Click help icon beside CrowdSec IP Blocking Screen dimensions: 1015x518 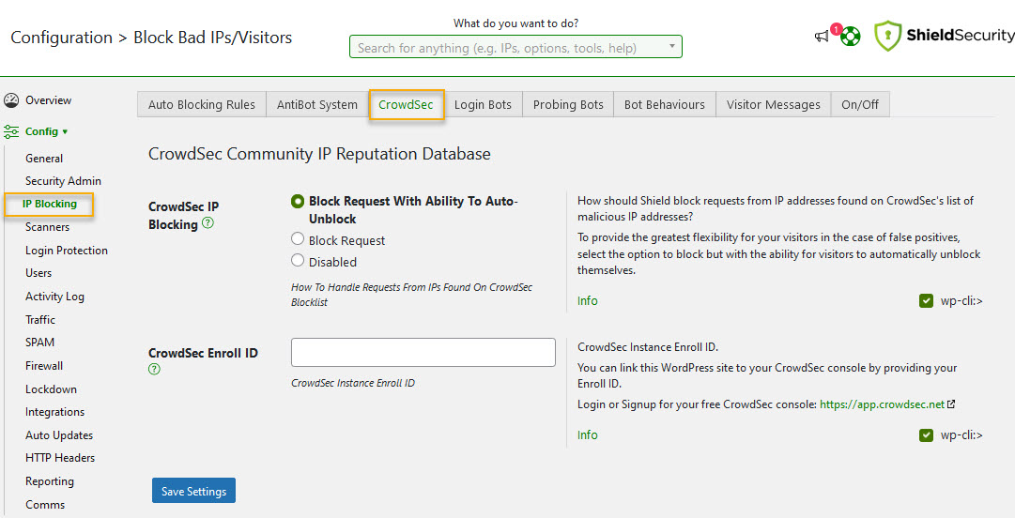click(208, 223)
